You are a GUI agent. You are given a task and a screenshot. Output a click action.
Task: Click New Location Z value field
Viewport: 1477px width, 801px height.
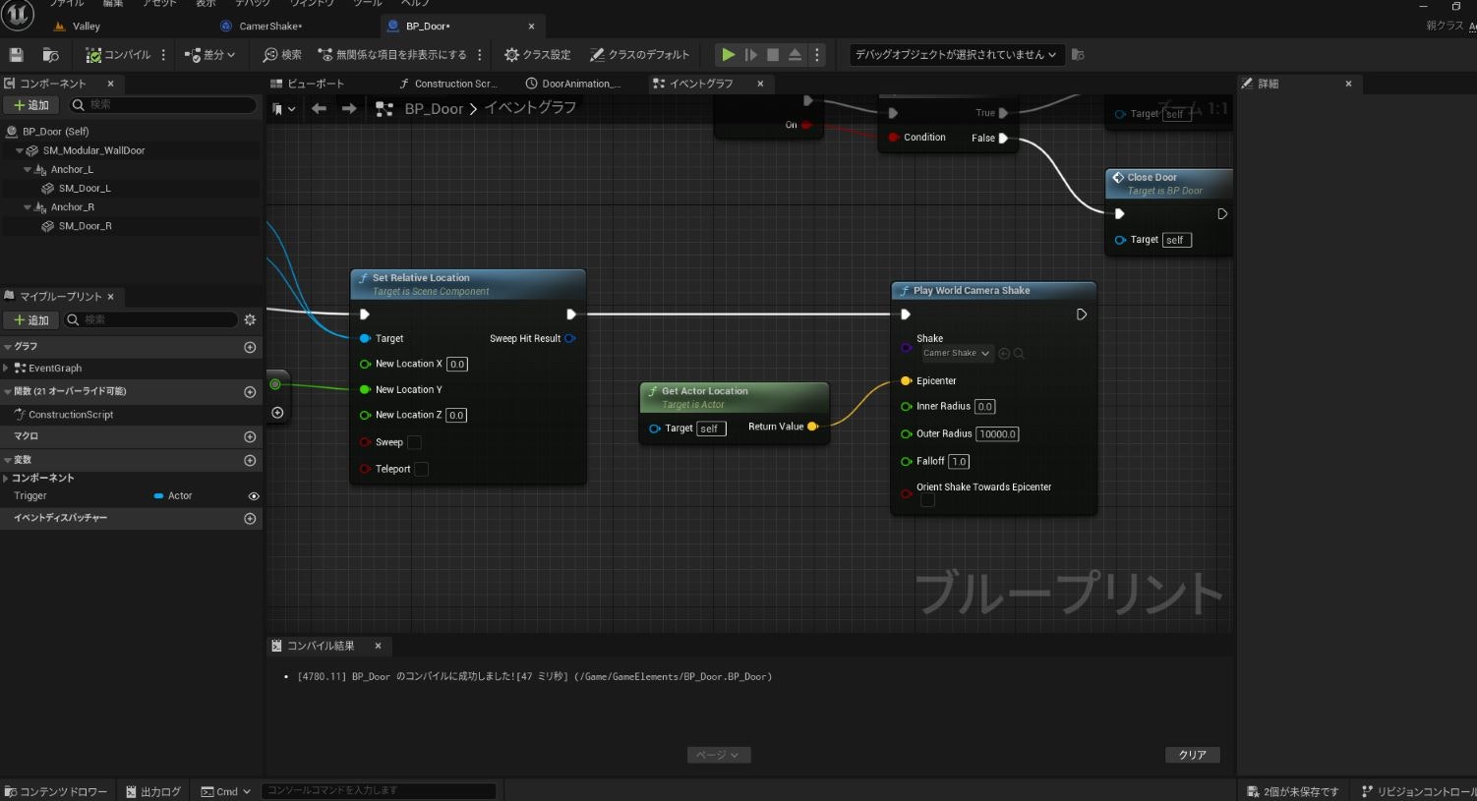[457, 416]
